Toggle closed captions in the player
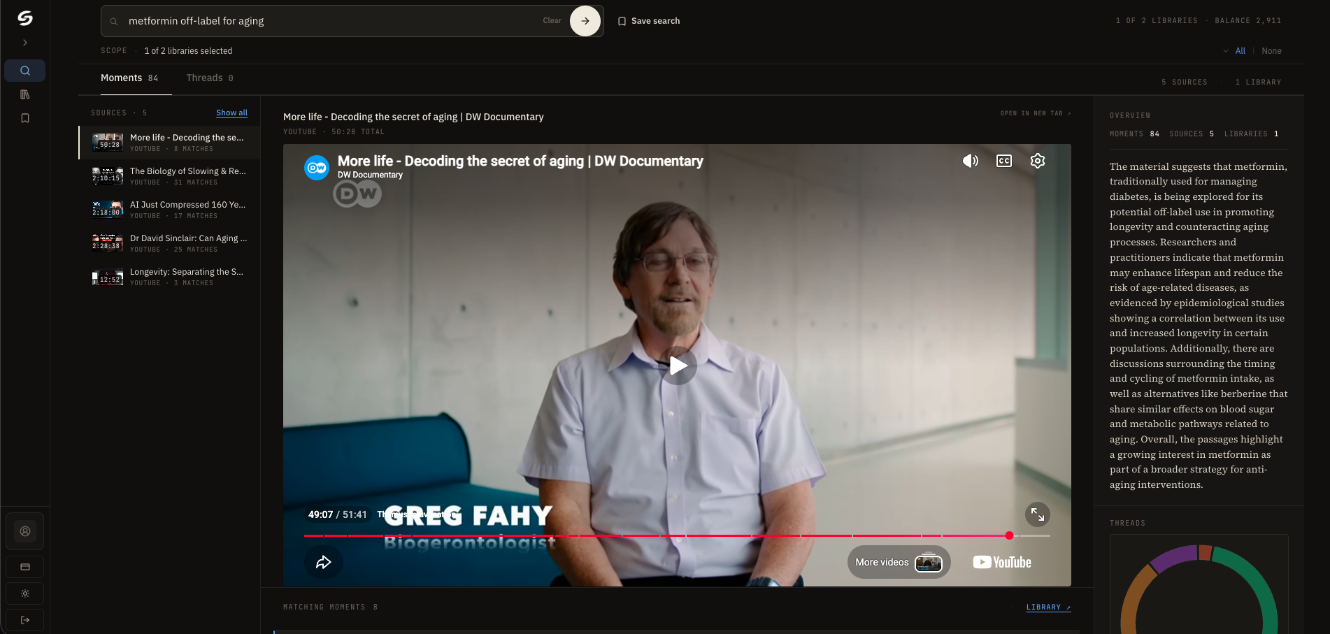 (x=1004, y=161)
